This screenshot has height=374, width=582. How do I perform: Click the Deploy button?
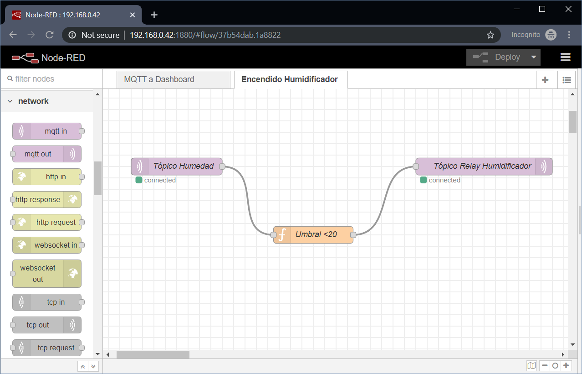(497, 57)
